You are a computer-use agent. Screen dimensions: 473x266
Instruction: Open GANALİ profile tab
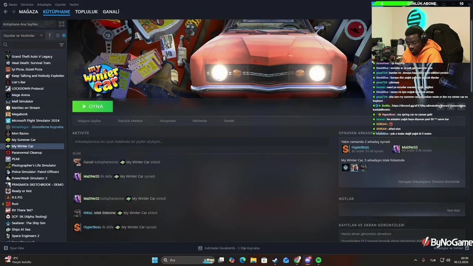point(111,12)
